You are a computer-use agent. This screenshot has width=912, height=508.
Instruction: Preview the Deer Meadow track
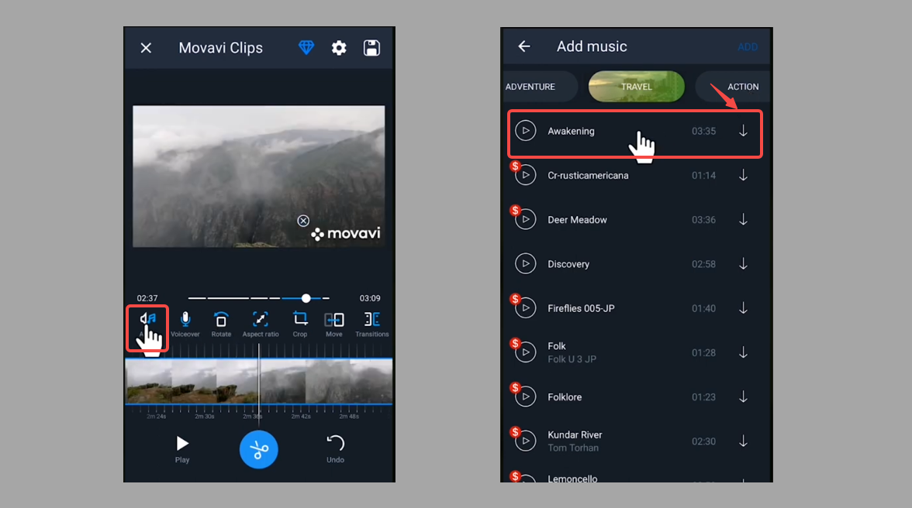tap(525, 219)
